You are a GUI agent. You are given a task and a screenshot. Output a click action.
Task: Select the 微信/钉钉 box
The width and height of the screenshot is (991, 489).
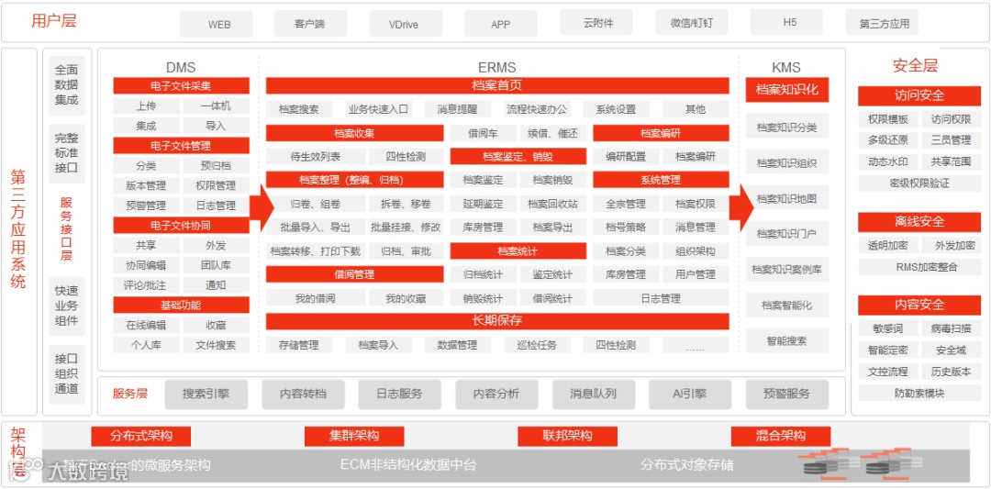click(692, 23)
